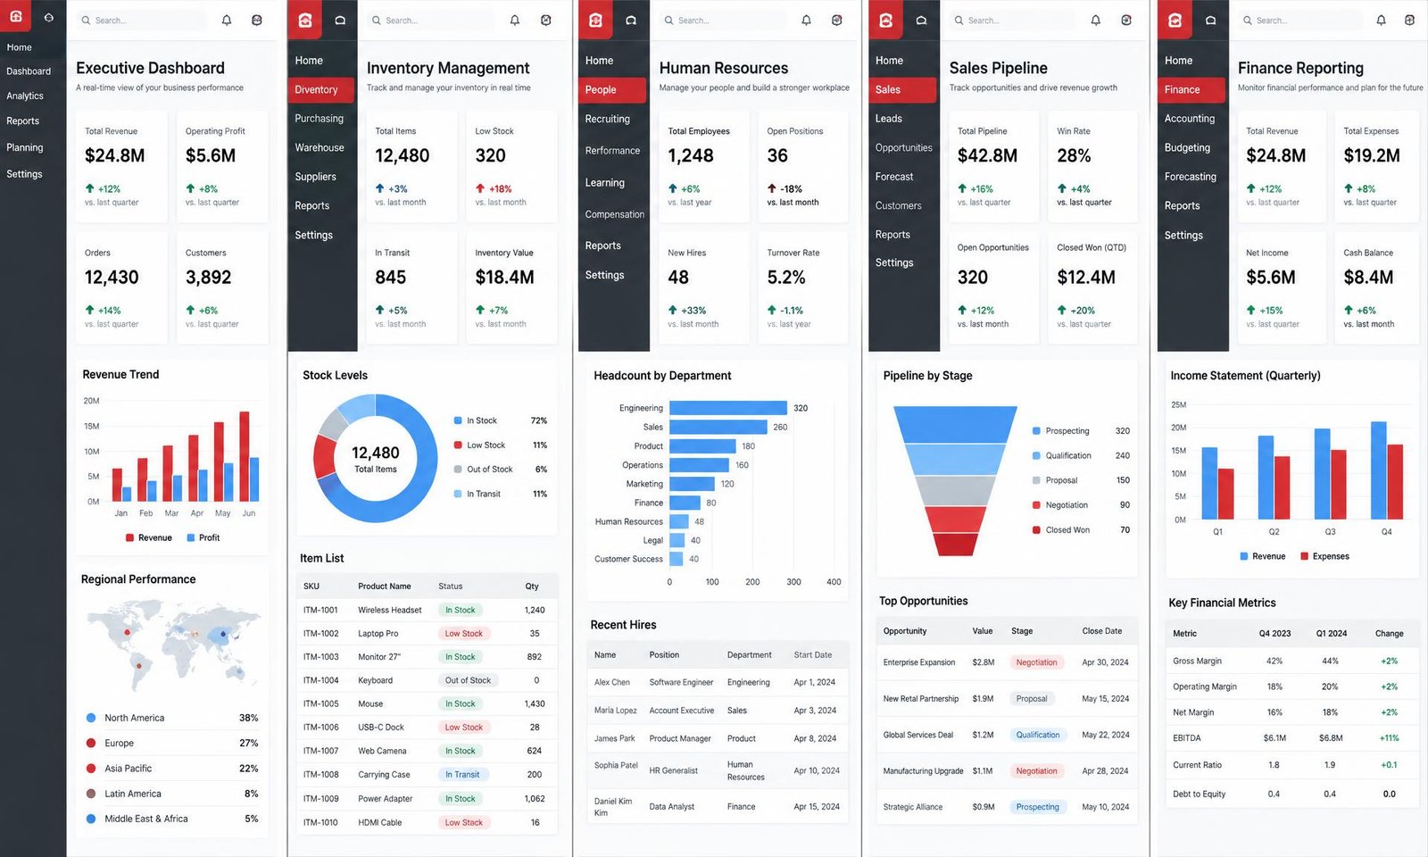The width and height of the screenshot is (1428, 857).
Task: Click the logo icon in Human Resources panel
Action: tap(595, 20)
